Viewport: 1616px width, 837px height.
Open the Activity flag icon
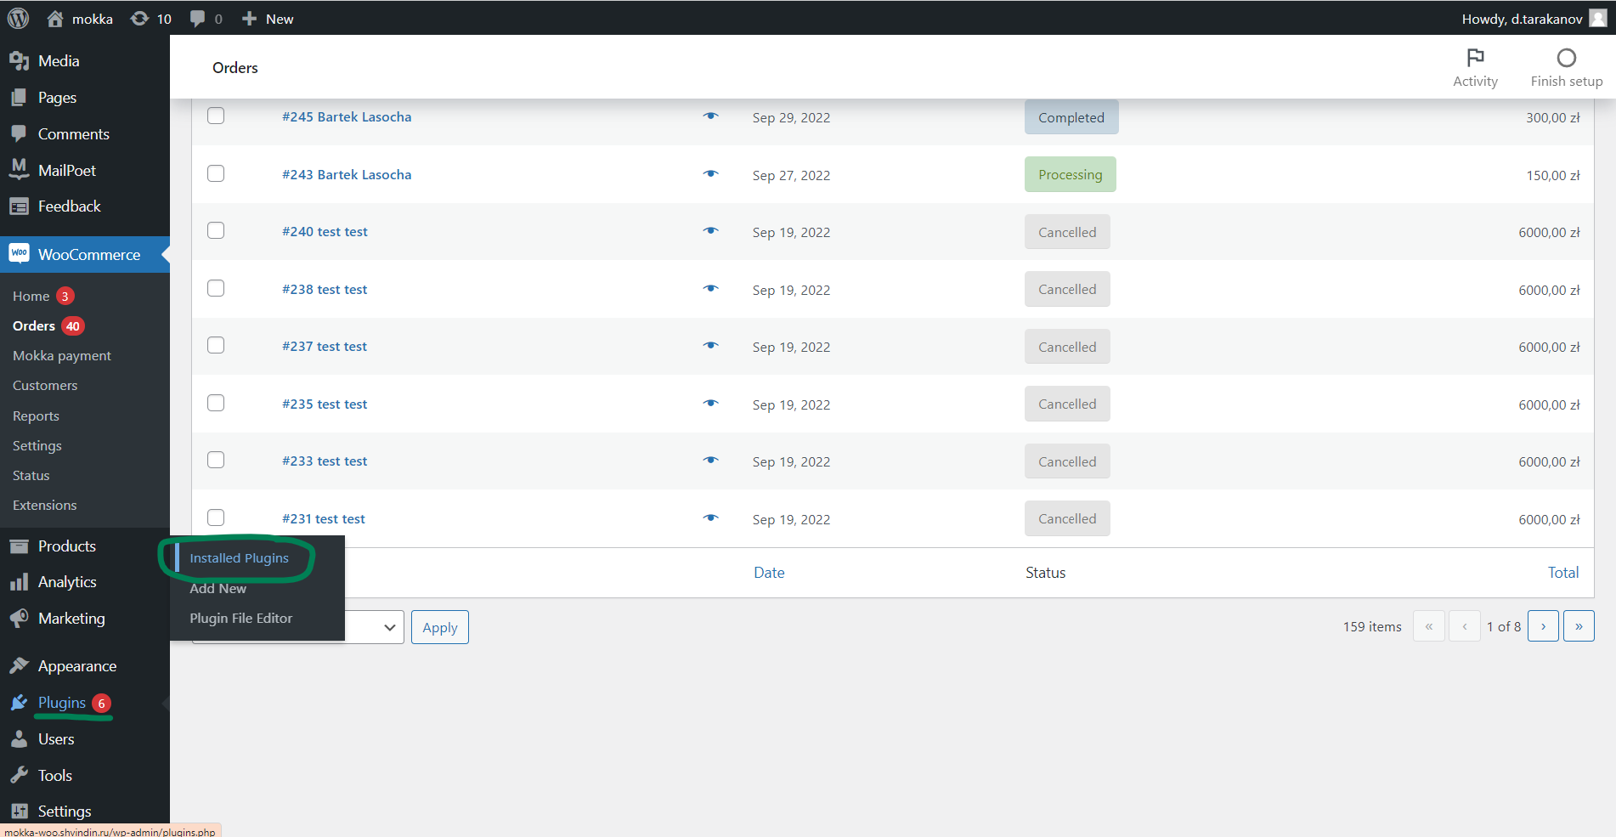coord(1476,58)
